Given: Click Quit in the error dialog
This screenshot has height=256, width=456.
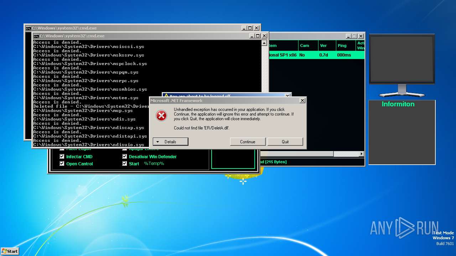Looking at the screenshot, I should pyautogui.click(x=285, y=142).
